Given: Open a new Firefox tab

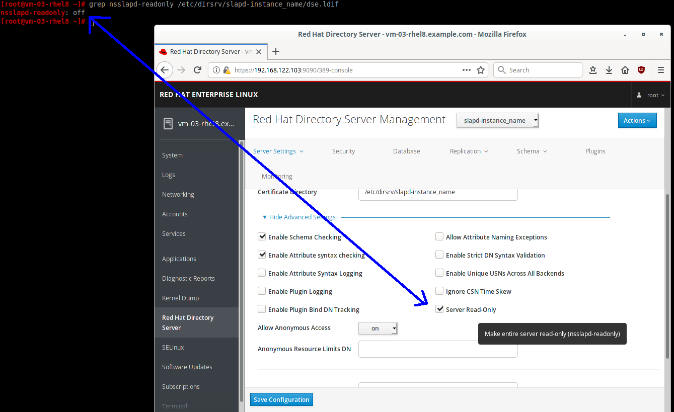Looking at the screenshot, I should tap(276, 51).
